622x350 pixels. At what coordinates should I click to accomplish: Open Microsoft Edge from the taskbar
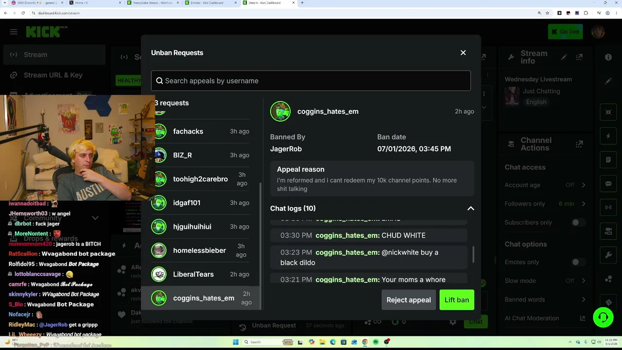click(x=333, y=342)
